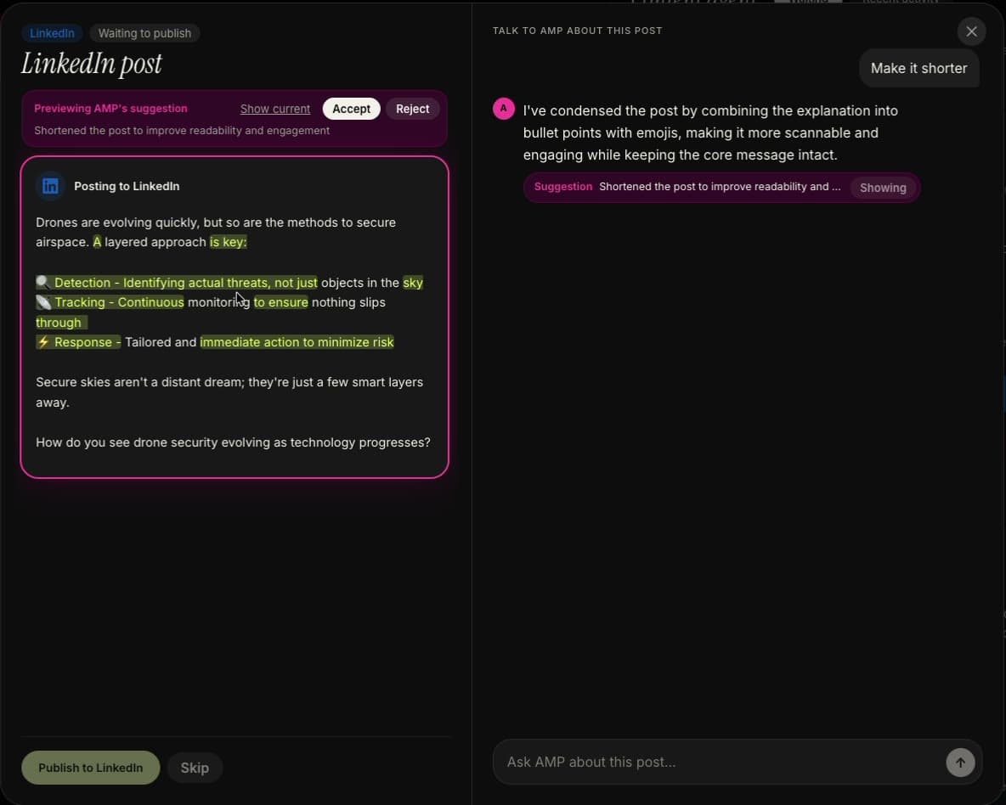Click 'Previewing AMP's suggestion' text

tap(110, 109)
